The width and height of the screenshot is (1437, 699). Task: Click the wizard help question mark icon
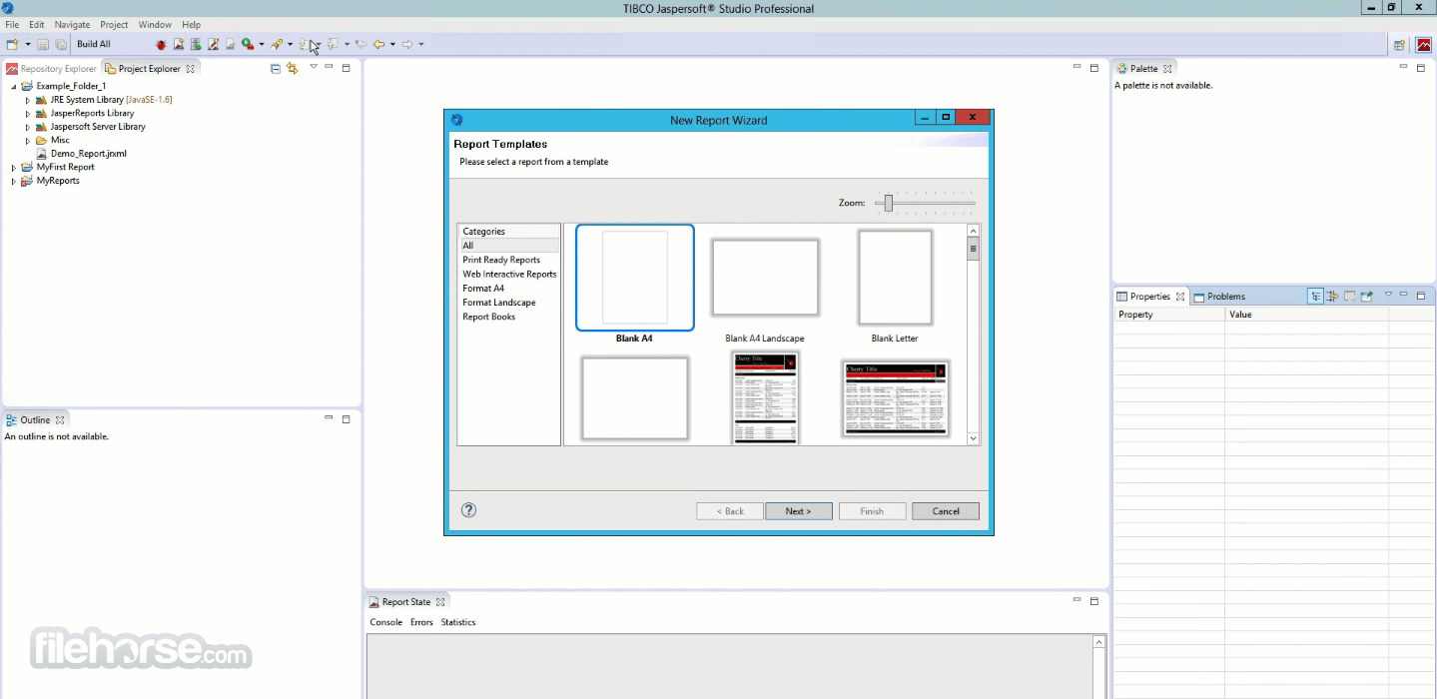click(468, 510)
